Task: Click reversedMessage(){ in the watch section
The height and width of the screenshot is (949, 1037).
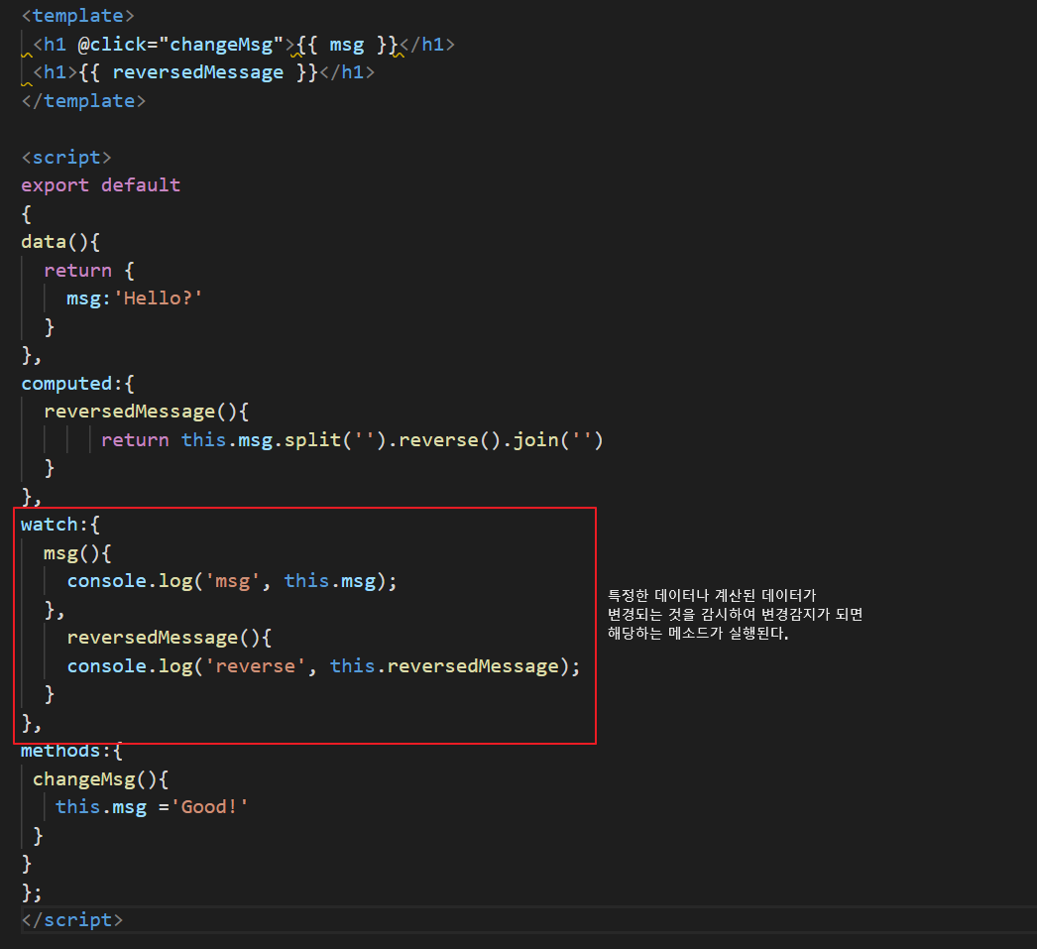Action: point(170,638)
